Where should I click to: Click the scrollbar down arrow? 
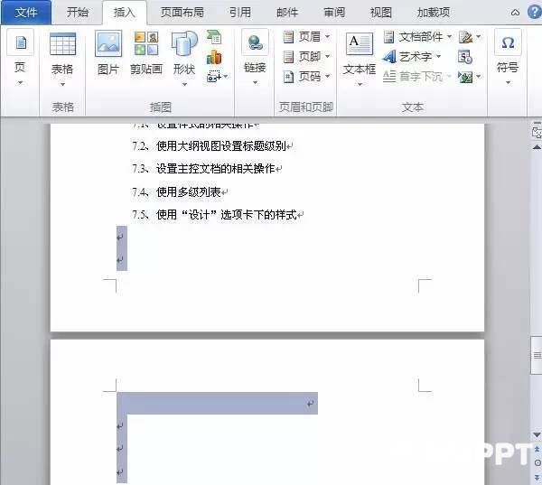(x=537, y=434)
